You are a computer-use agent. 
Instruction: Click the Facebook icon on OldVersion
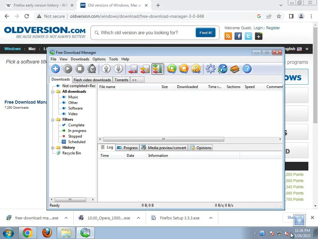238,36
